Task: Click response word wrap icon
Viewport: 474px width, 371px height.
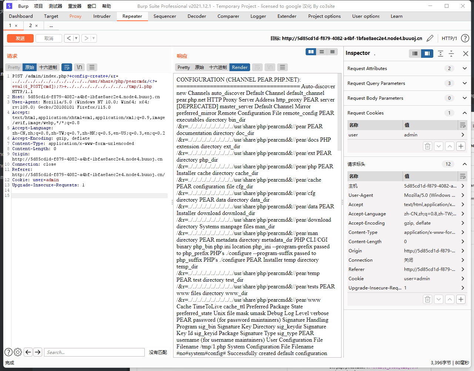Action: tap(257, 67)
